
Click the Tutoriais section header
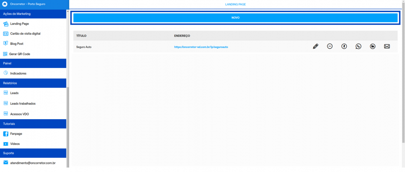click(33, 124)
